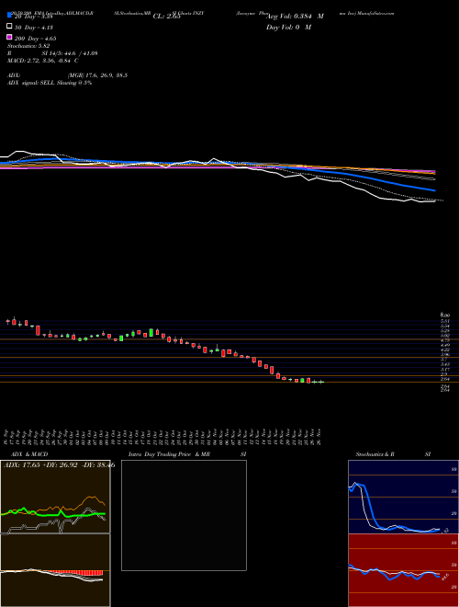The width and height of the screenshot is (459, 607).
Task: Click the thick blue 20 Day EMA line end
Action: 434,190
